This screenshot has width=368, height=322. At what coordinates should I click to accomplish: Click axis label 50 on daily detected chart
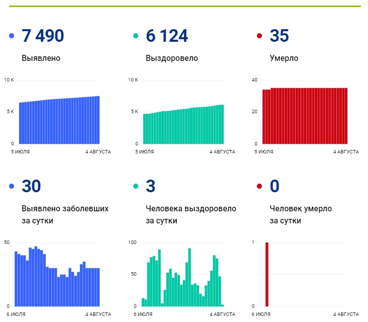click(7, 243)
